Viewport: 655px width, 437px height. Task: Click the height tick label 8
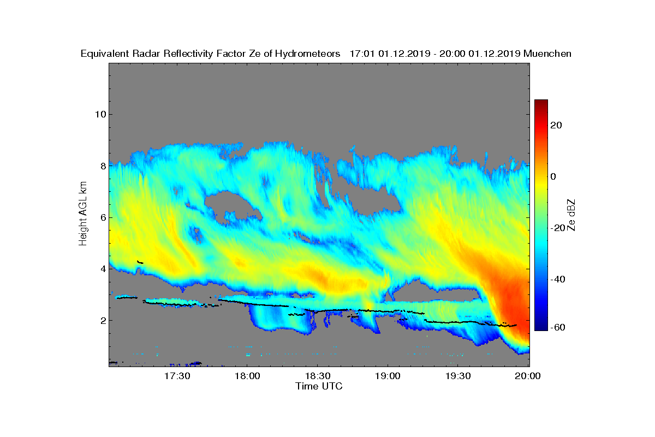(x=102, y=166)
